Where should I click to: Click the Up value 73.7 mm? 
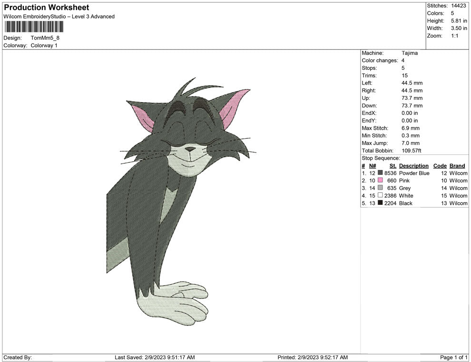coord(412,98)
